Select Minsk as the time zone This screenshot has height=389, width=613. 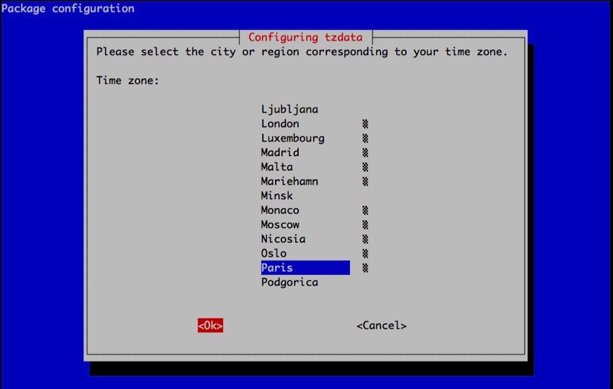(277, 196)
